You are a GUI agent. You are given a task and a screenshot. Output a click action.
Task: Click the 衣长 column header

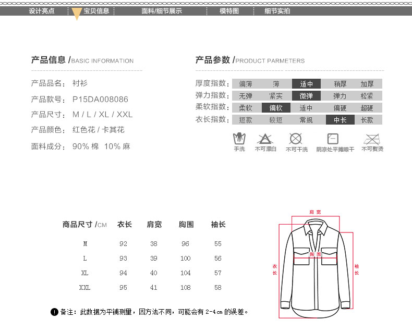pyautogui.click(x=125, y=224)
